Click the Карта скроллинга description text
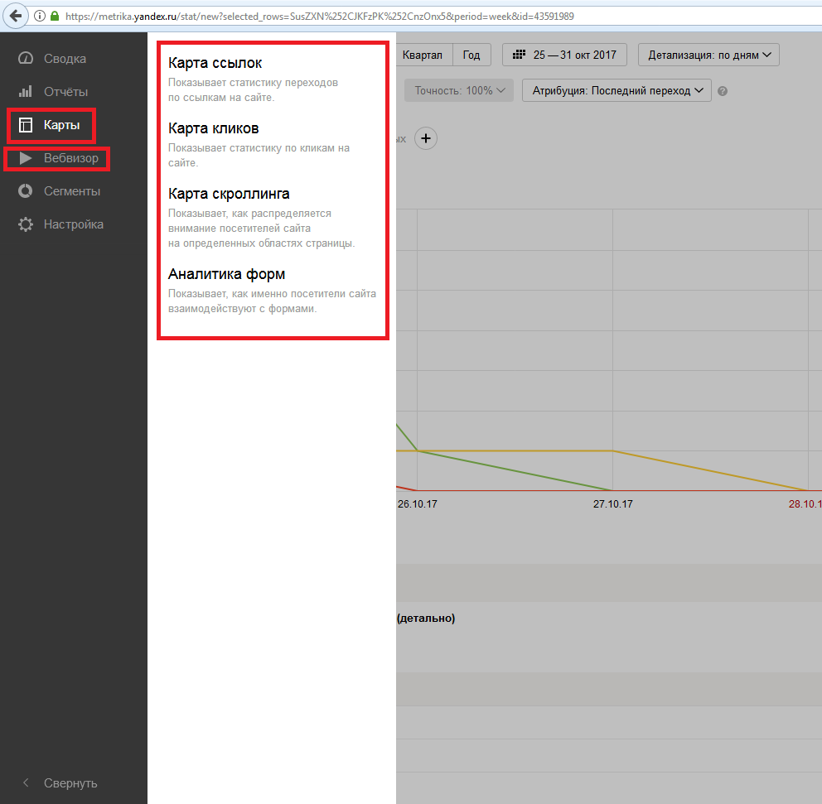 coord(261,229)
